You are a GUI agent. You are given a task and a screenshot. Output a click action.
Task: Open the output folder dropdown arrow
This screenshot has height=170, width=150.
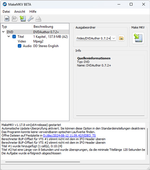click(x=114, y=38)
